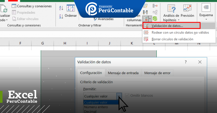Click the green Manage Data Model icon
Image resolution: width=217 pixels, height=113 pixels.
155,19
